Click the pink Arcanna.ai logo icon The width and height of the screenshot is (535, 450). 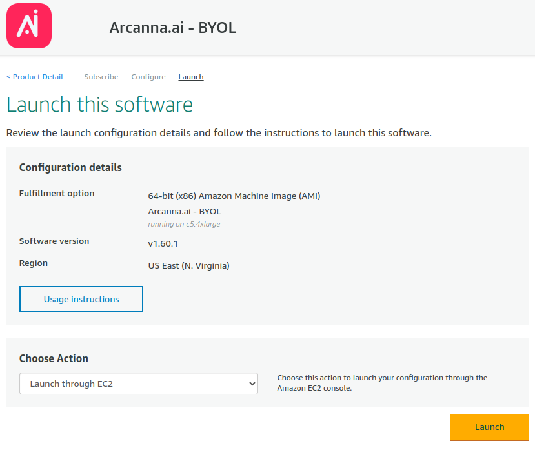pyautogui.click(x=29, y=26)
